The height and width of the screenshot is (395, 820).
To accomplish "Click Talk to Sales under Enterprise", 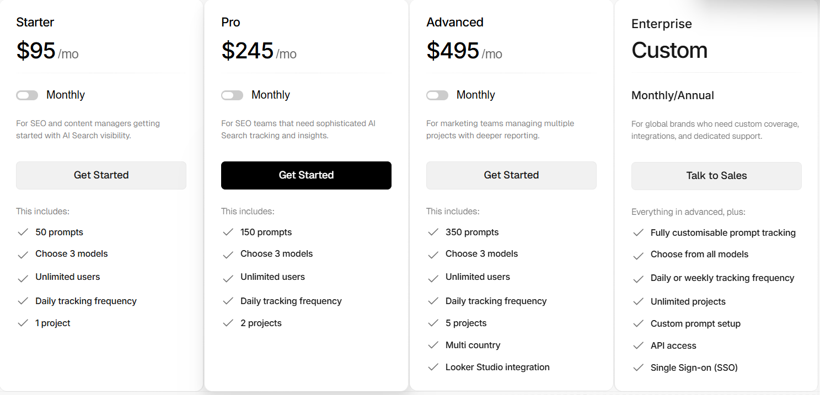I will coord(716,175).
